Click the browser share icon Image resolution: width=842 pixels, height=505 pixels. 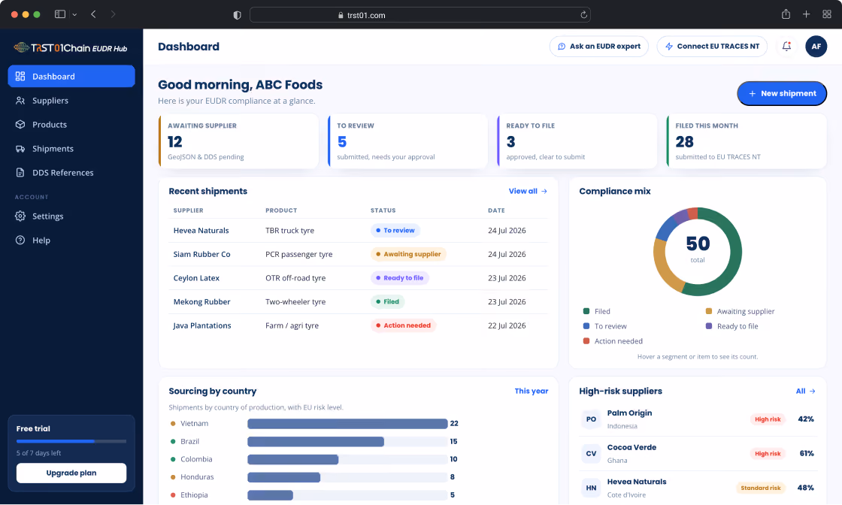coord(786,14)
